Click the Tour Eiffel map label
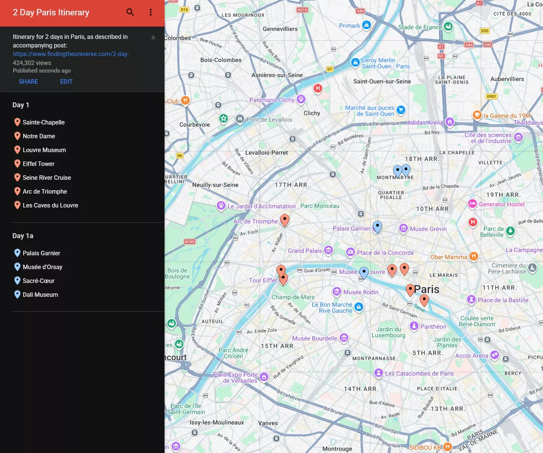The width and height of the screenshot is (543, 453). click(263, 280)
